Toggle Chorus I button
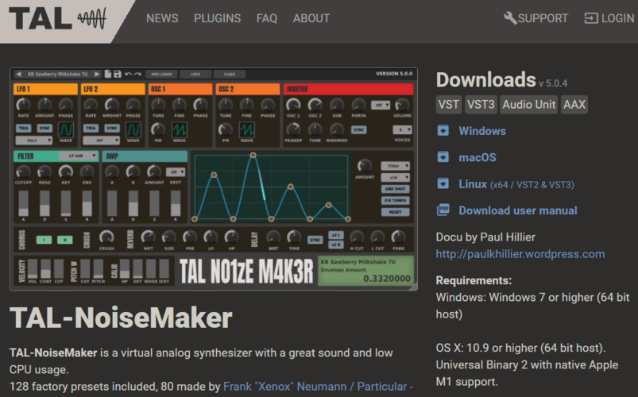 tap(44, 240)
